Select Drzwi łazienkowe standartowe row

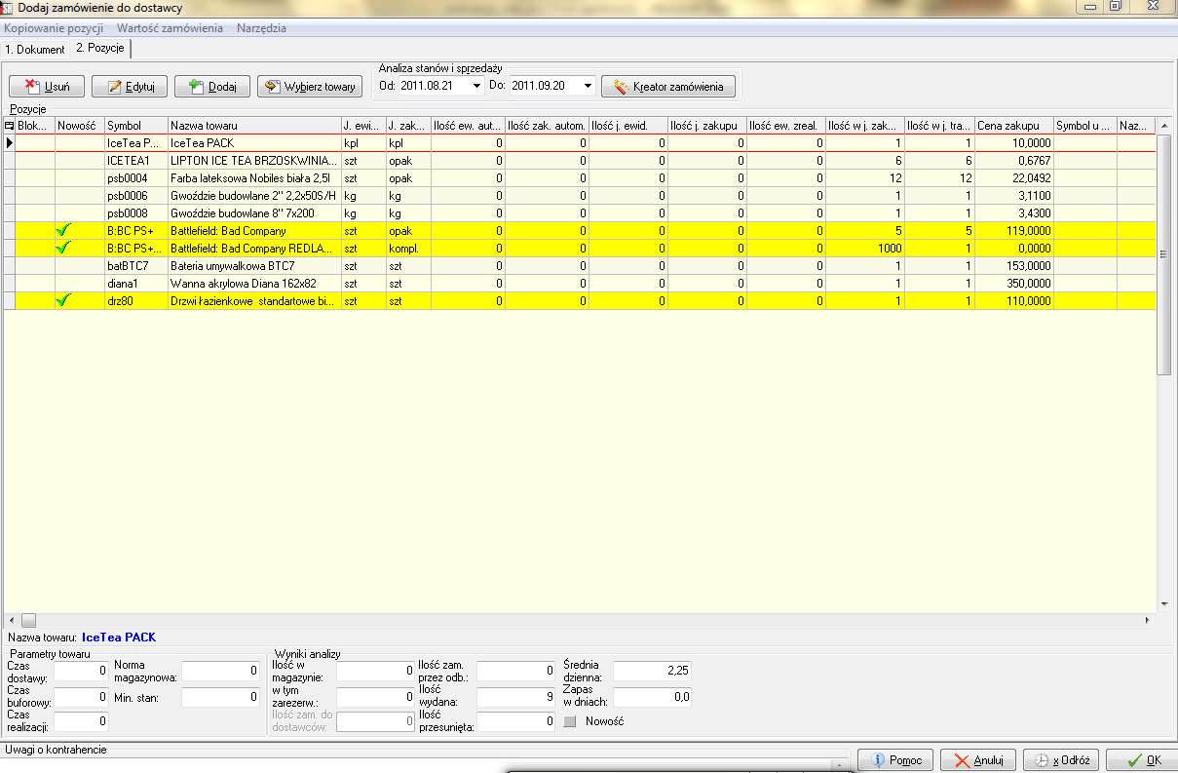point(579,300)
